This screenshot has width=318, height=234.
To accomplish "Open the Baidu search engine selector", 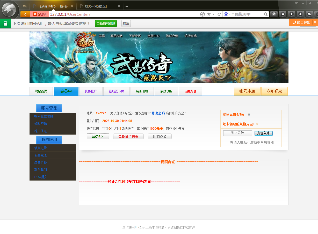I will point(227,14).
